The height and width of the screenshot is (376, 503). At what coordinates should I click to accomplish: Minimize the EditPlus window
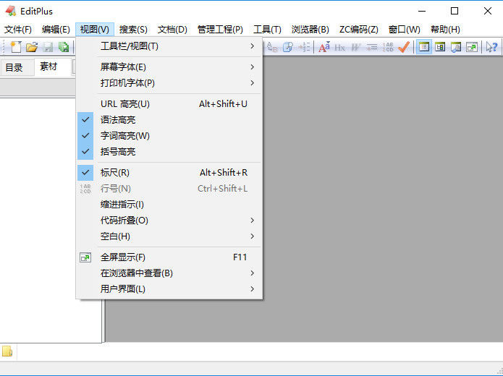click(x=422, y=12)
